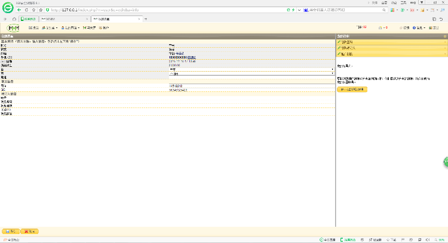The width and height of the screenshot is (448, 243).
Task: Open 今日热点 in the status bar
Action: click(11, 240)
